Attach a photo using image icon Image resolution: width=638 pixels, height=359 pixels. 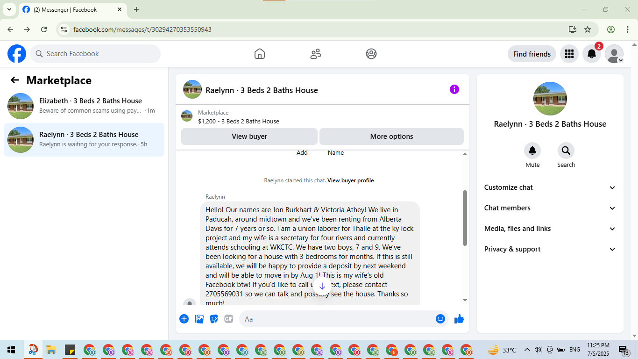[x=199, y=319]
